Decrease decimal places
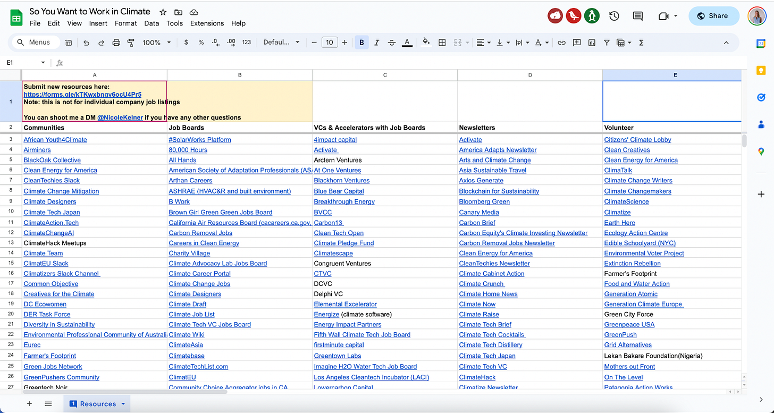Viewport: 774px width, 413px height. [216, 43]
